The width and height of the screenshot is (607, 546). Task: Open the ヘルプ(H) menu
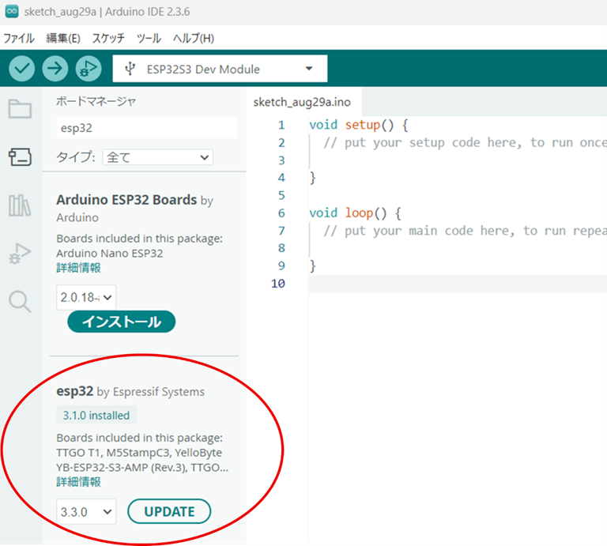[193, 38]
